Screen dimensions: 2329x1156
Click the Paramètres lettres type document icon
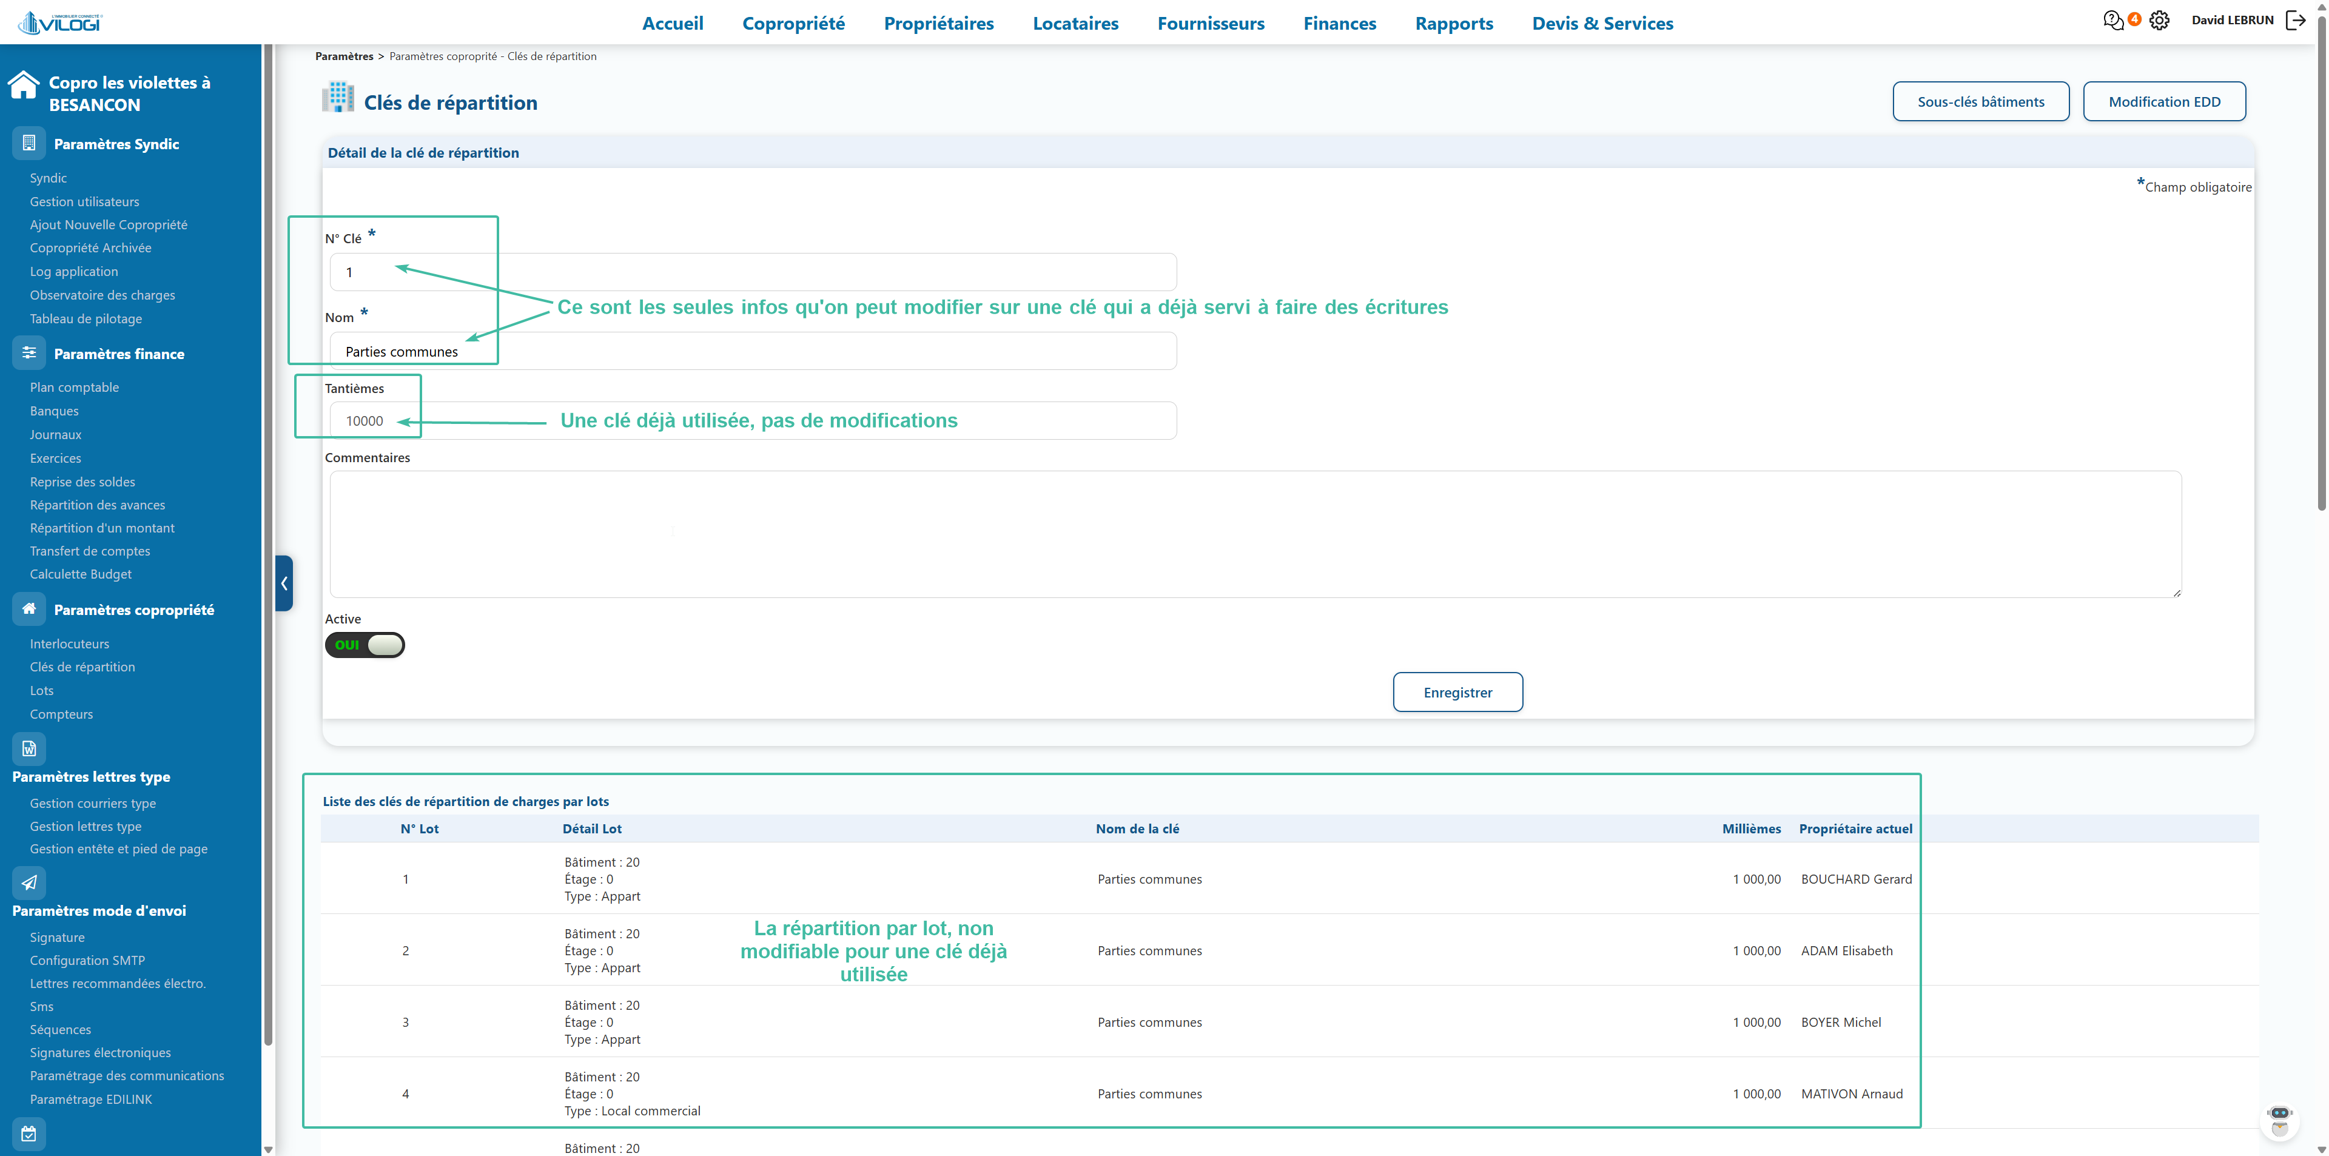tap(29, 748)
